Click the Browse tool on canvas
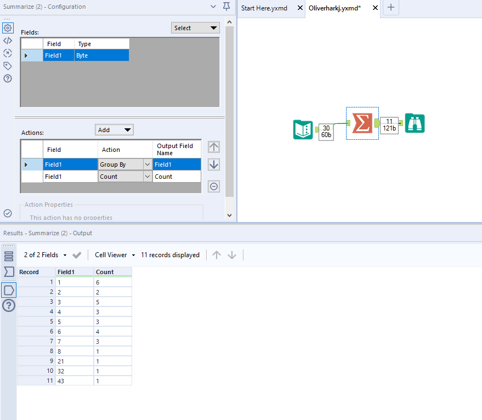Screen dimensions: 482x420 (415, 123)
